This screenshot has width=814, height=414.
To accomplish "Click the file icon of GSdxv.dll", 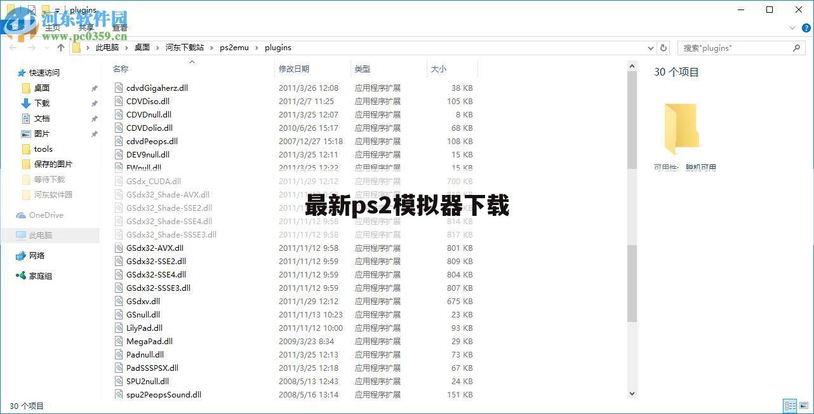I will pyautogui.click(x=119, y=301).
